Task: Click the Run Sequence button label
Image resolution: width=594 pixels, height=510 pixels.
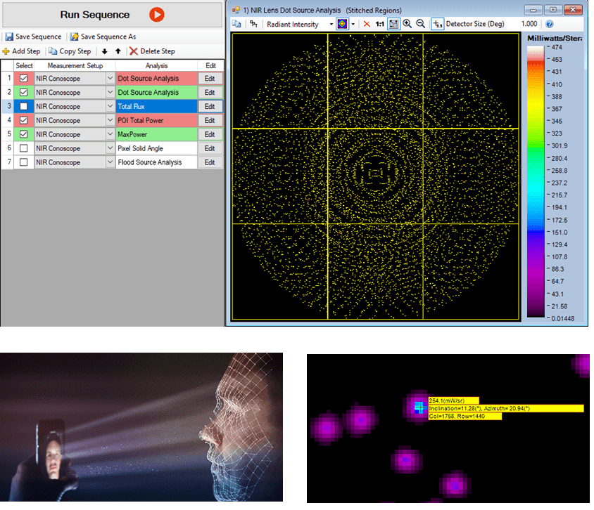Action: pos(95,15)
